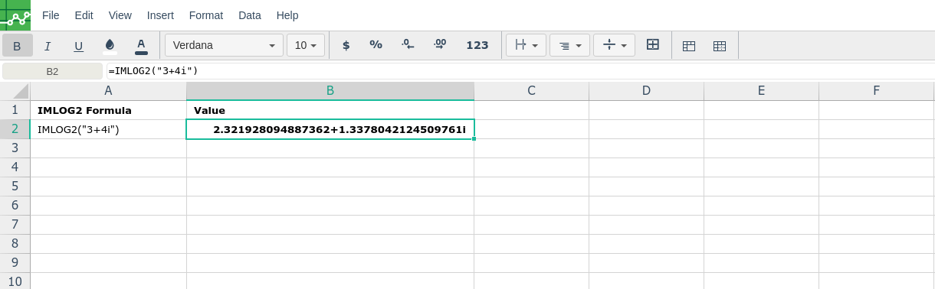Toggle underline formatting button
The width and height of the screenshot is (935, 289).
click(x=78, y=45)
